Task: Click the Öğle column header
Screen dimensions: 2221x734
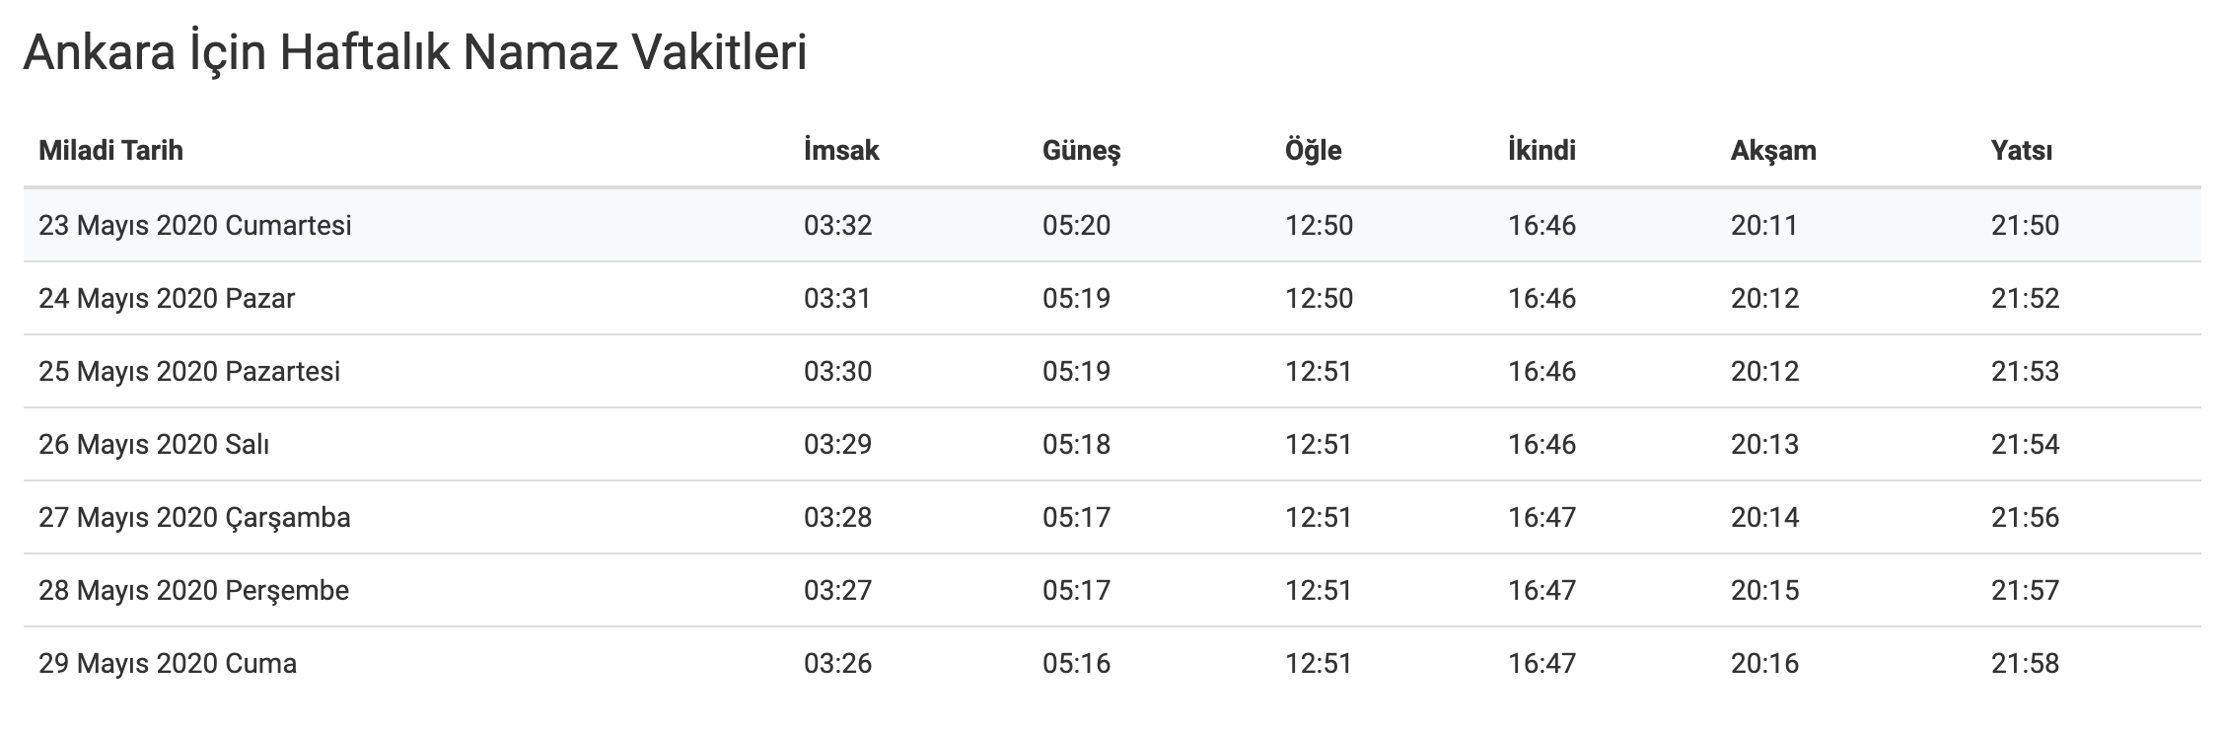Action: click(x=1313, y=151)
